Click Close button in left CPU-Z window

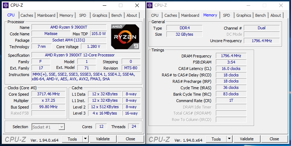(x=131, y=139)
